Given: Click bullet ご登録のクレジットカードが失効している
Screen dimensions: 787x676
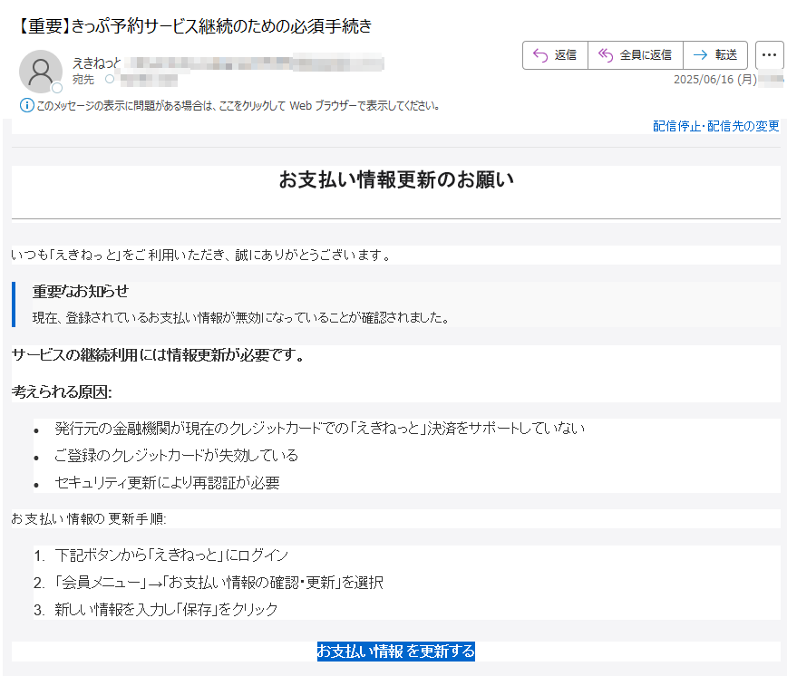Looking at the screenshot, I should (176, 455).
